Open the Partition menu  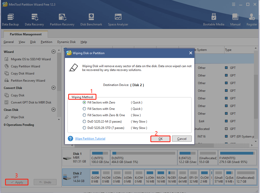tap(46, 42)
